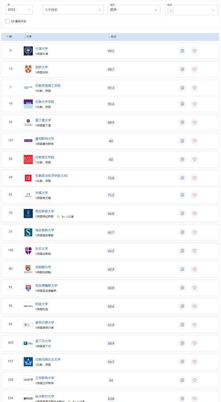Screen dimensions: 221x402
Task: Add Oxford University to compare list
Action: click(182, 51)
